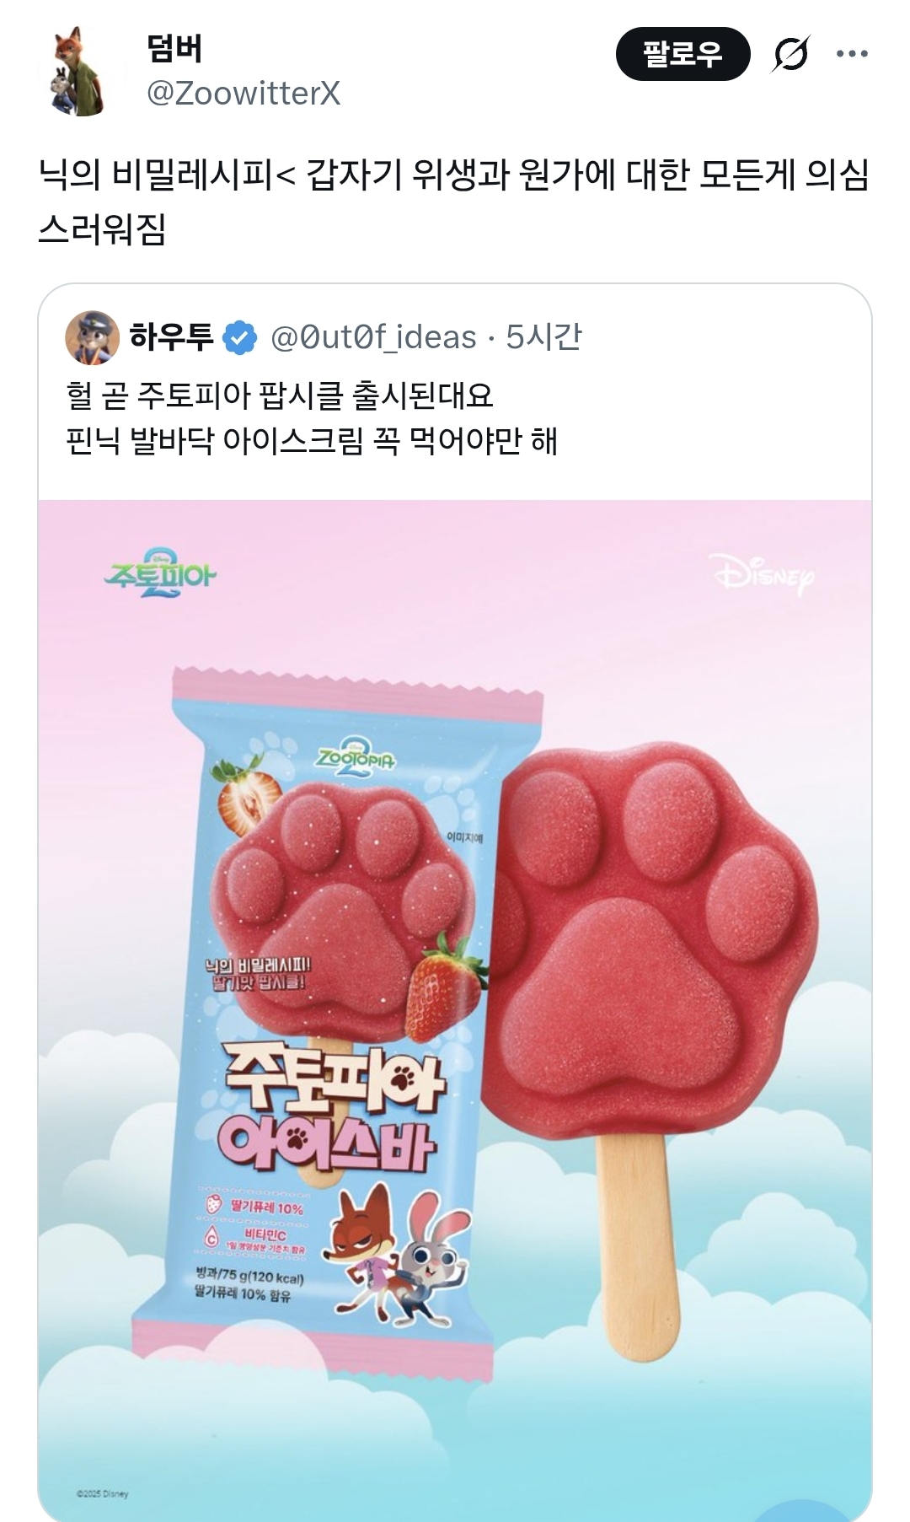
Task: Select the 하우투 name in the quote
Action: pyautogui.click(x=171, y=337)
